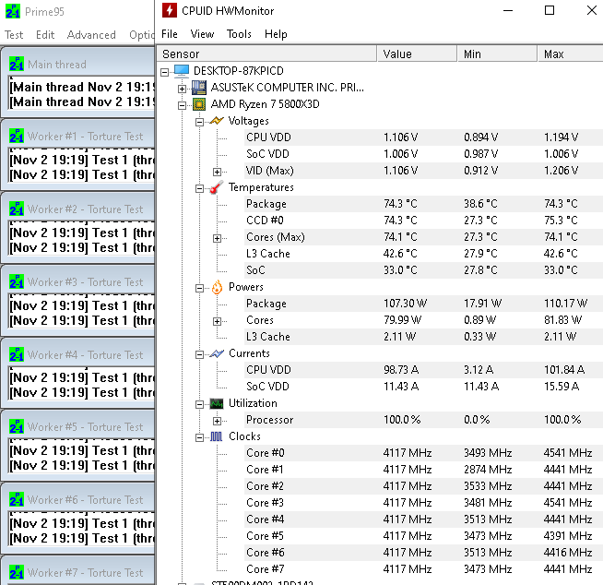603x585 pixels.
Task: Click the Voltages lightning wave icon
Action: (217, 121)
